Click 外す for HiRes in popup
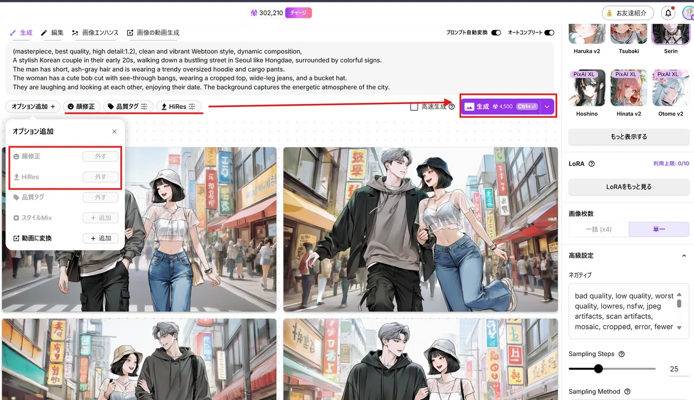The width and height of the screenshot is (694, 400). pyautogui.click(x=101, y=177)
